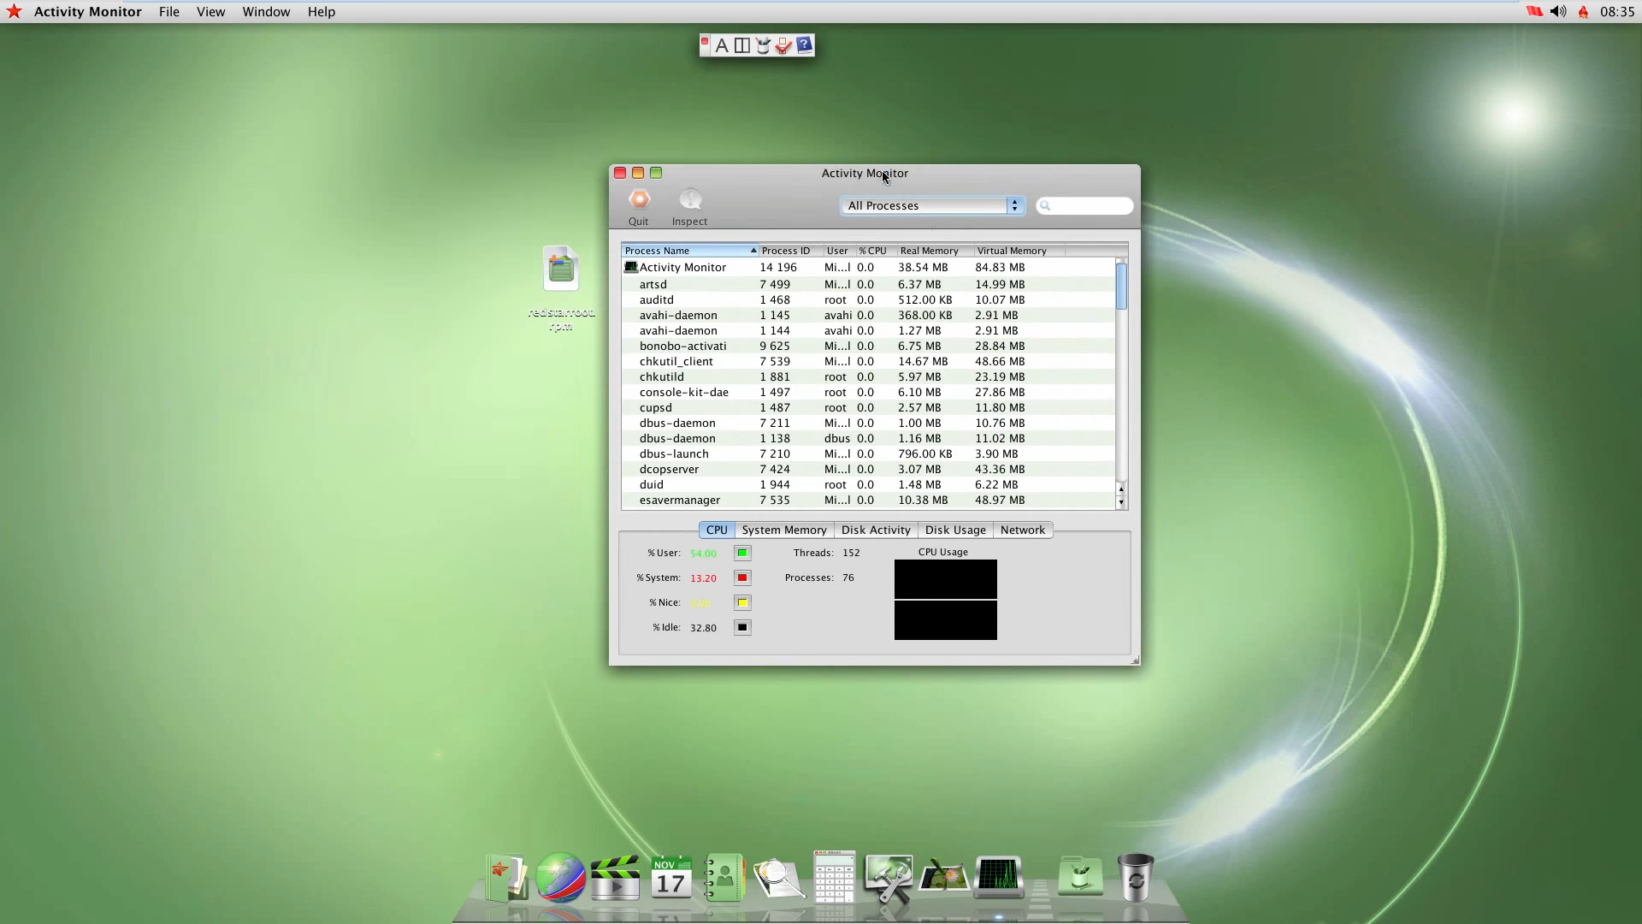Select the console-kit-dae process row
This screenshot has width=1642, height=924.
869,393
